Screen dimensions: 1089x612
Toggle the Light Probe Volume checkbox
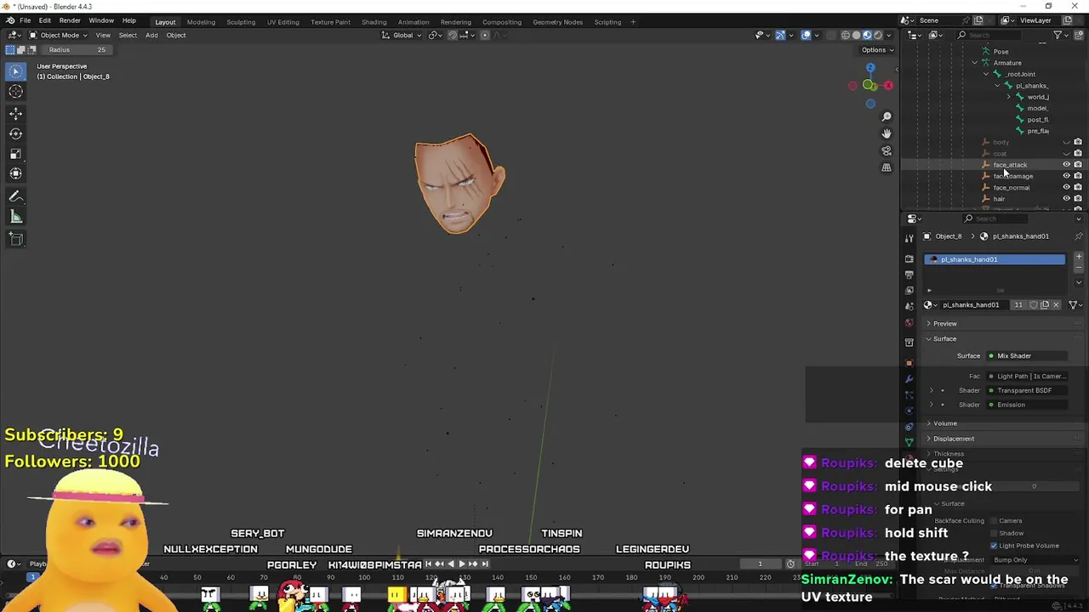(x=994, y=546)
